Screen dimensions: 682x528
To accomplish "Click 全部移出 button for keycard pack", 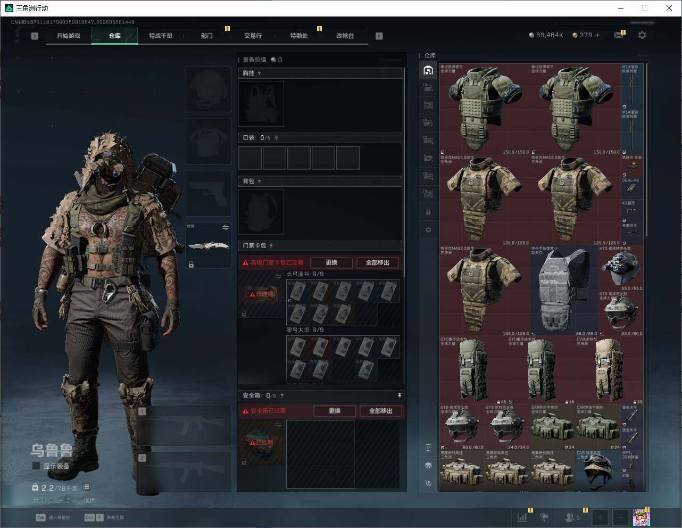I will tap(378, 262).
